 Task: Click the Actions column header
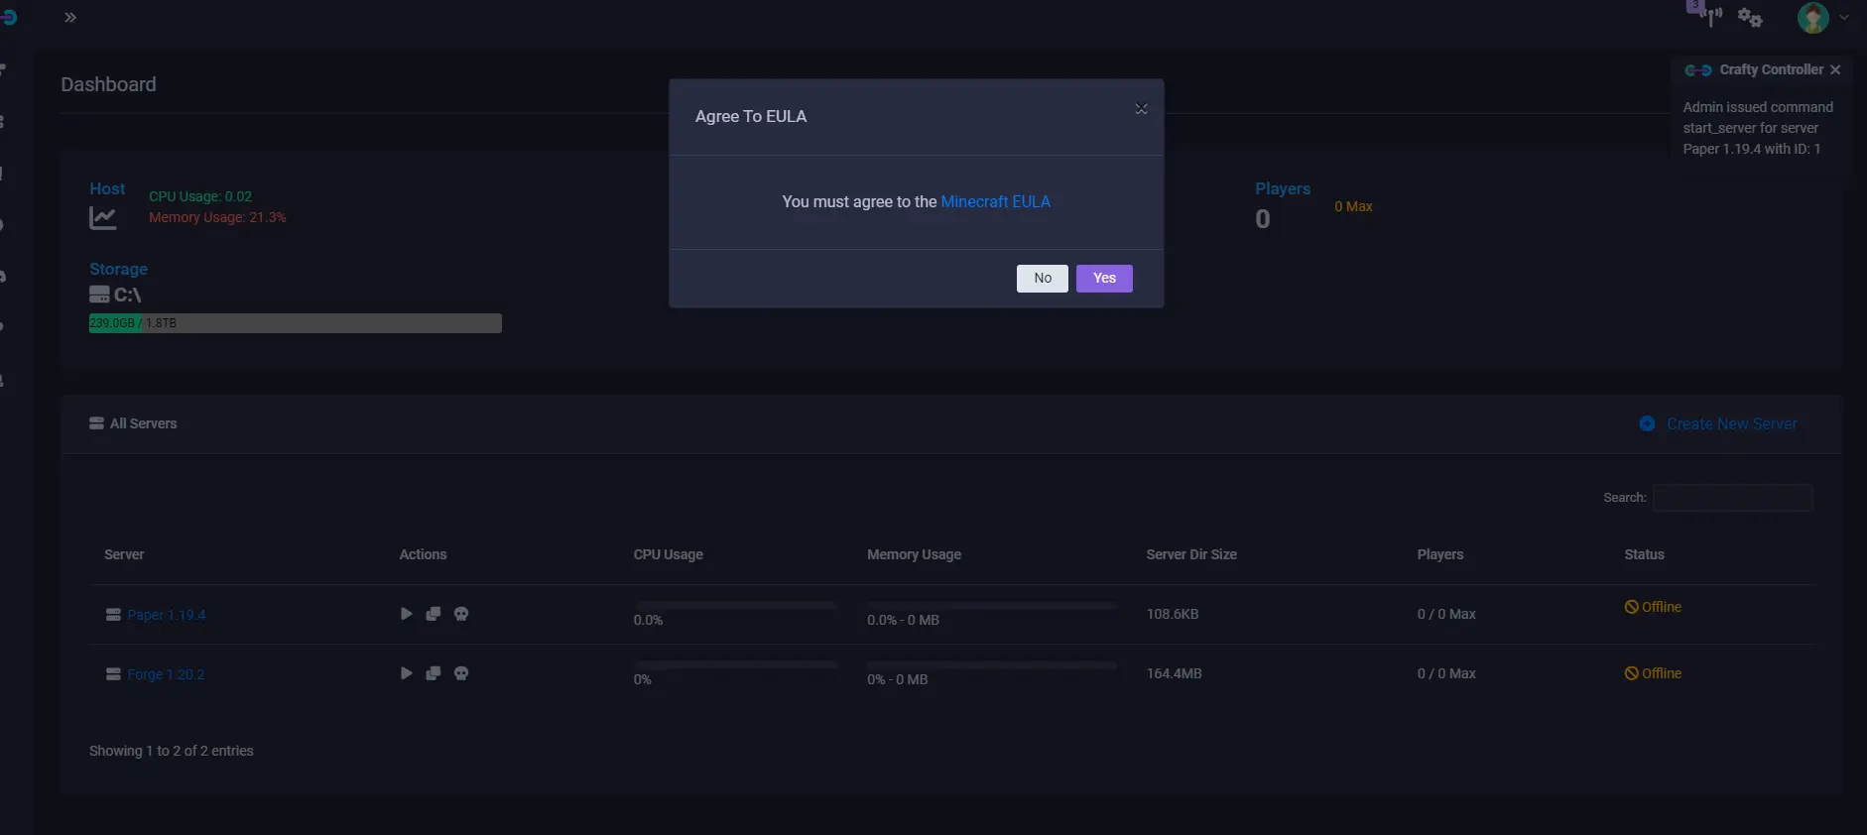423,554
